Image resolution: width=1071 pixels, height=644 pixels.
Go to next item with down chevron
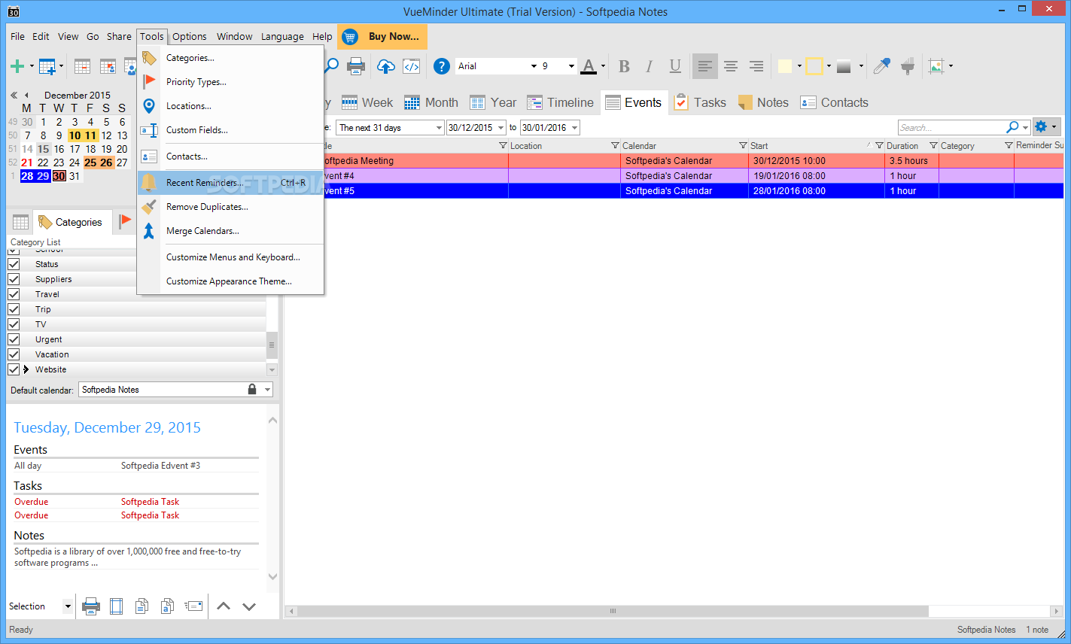pos(249,606)
